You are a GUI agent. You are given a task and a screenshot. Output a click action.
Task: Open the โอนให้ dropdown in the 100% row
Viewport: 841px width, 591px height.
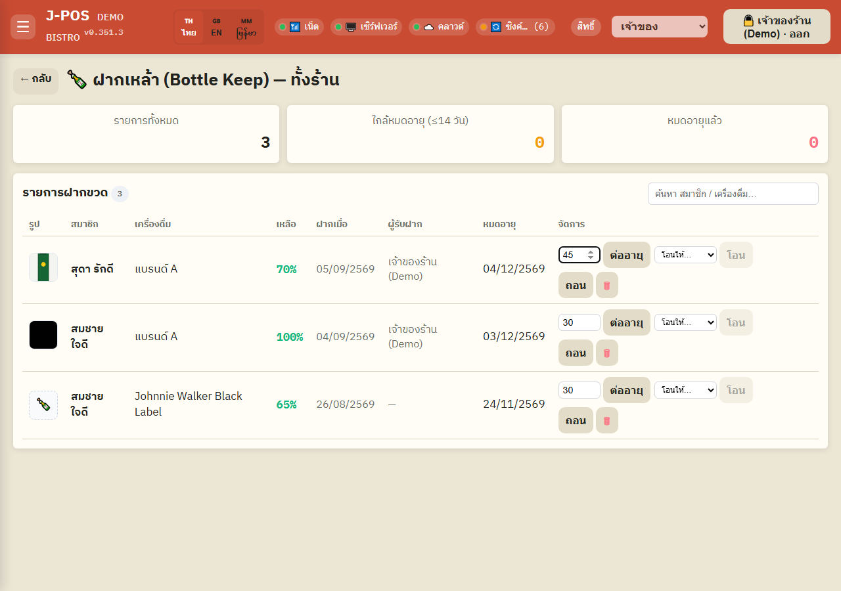[685, 322]
